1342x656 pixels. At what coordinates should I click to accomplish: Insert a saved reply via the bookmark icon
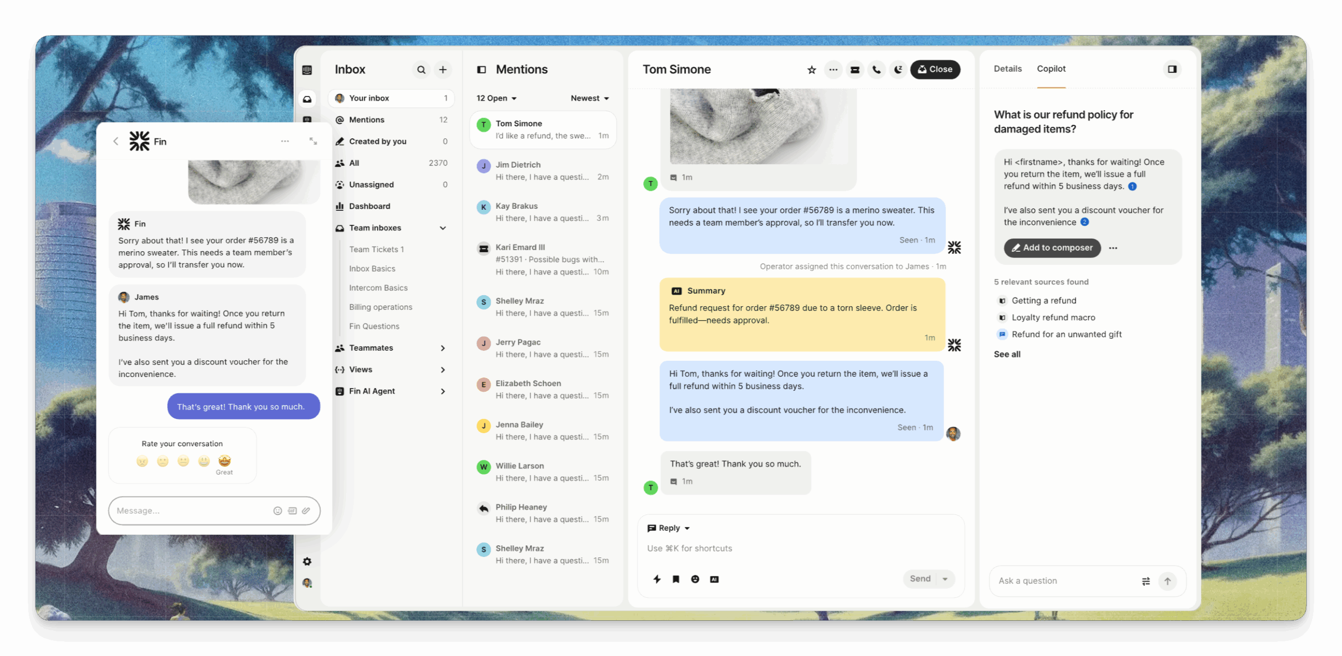676,579
